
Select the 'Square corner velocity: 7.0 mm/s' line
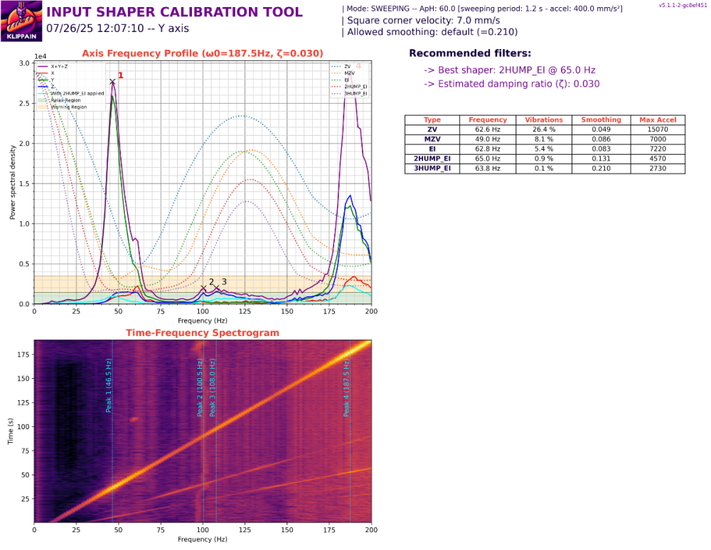pos(421,21)
